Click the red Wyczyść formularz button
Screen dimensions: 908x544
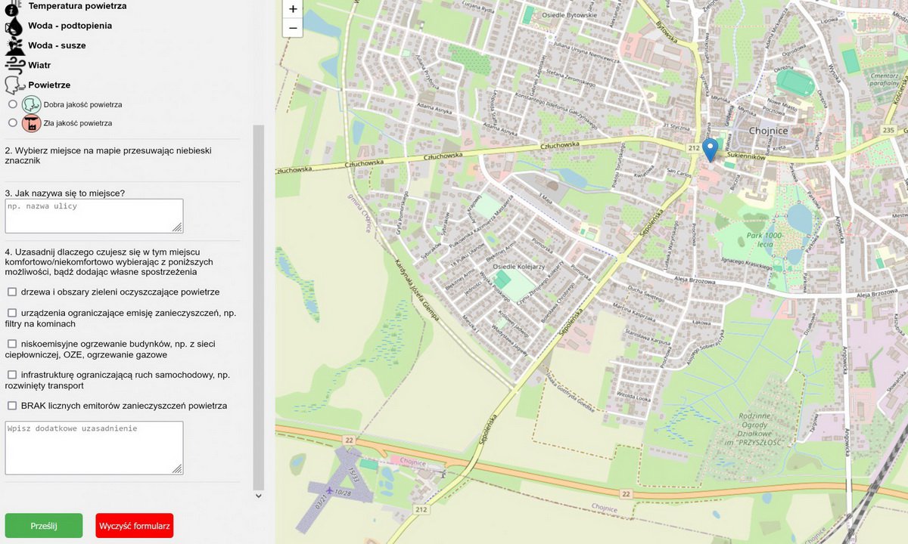pyautogui.click(x=135, y=525)
